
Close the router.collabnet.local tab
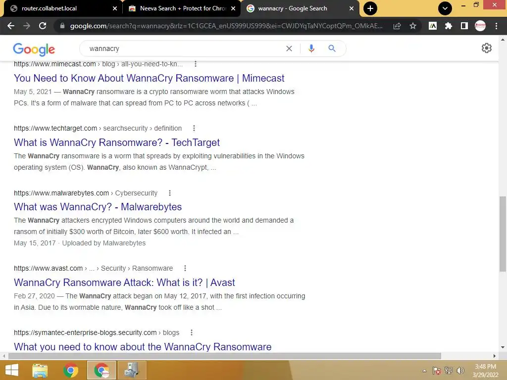pyautogui.click(x=115, y=8)
